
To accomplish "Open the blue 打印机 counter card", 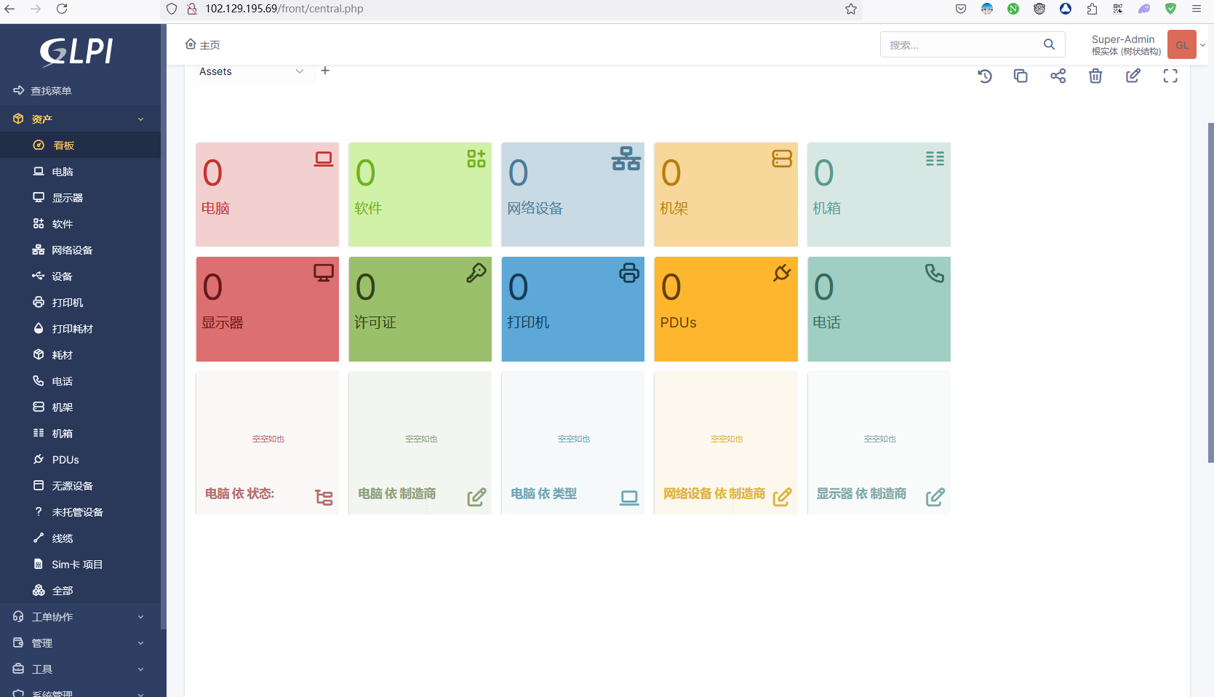I will point(572,309).
